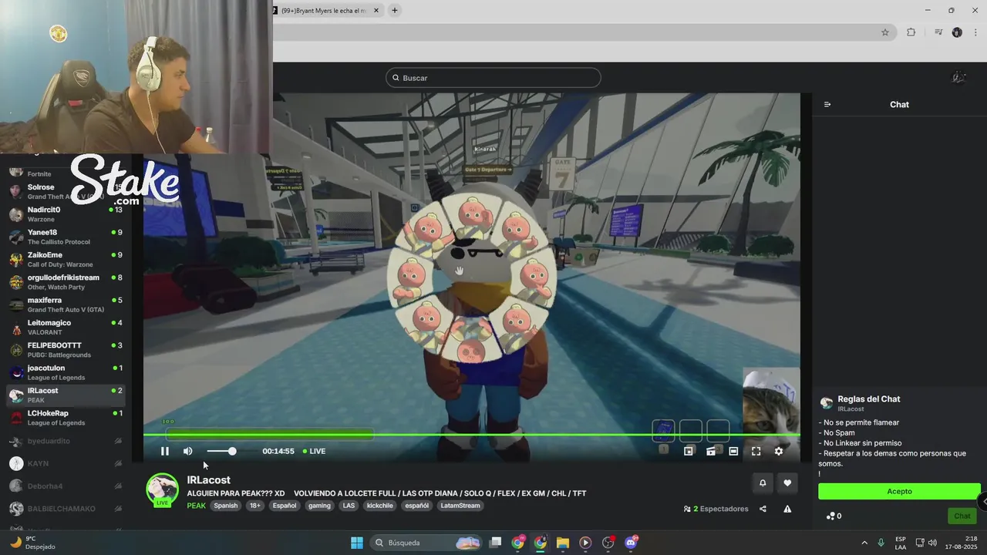987x555 pixels.
Task: Bookmark this page with star icon
Action: click(x=885, y=32)
